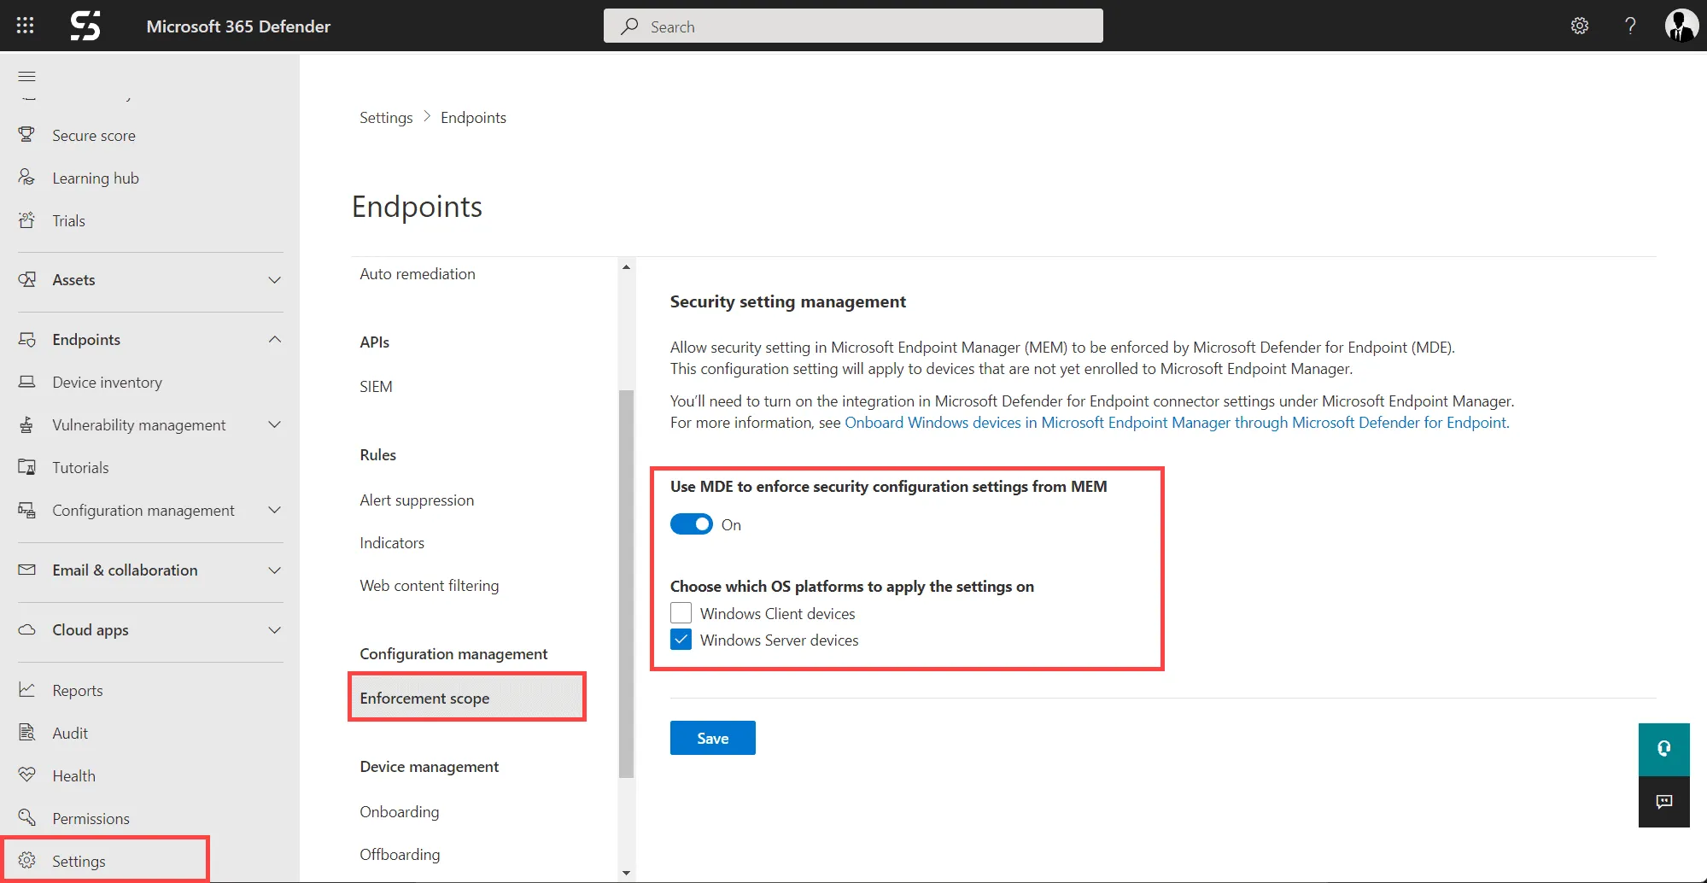This screenshot has width=1707, height=883.
Task: Click the Trials gift icon
Action: (x=27, y=220)
